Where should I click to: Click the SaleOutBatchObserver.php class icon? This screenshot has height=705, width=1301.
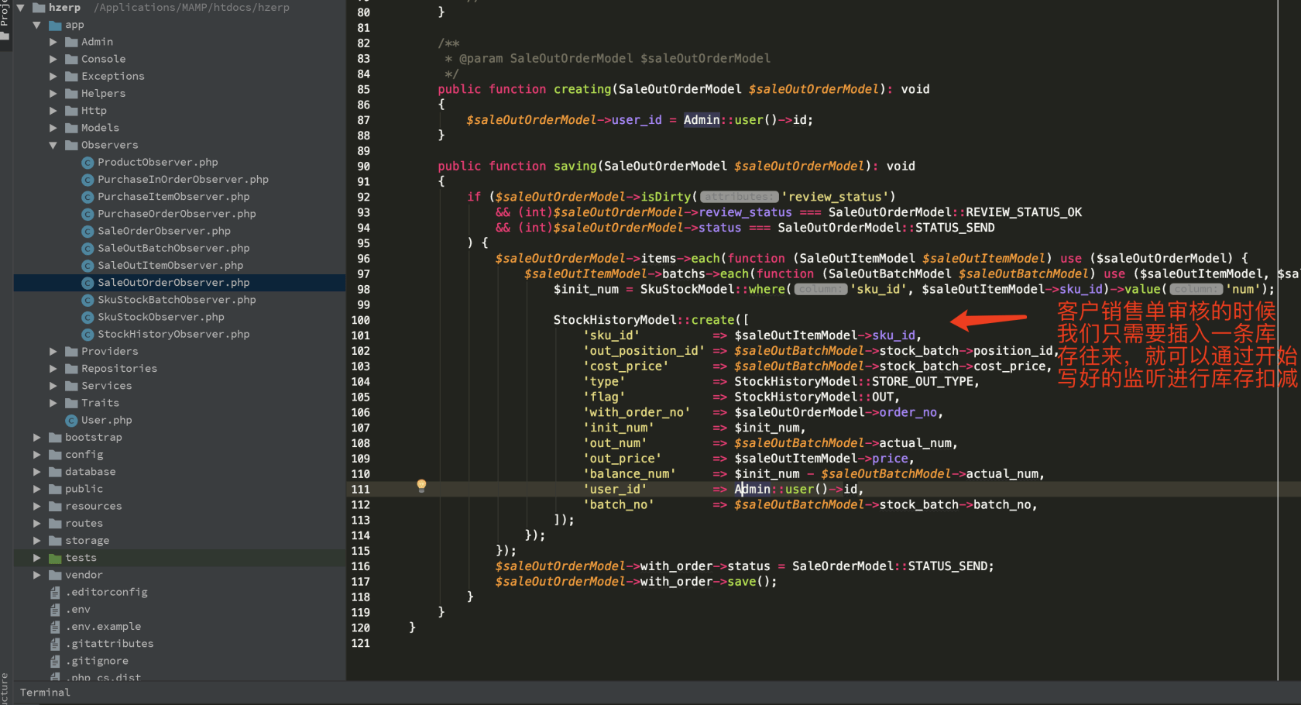coord(88,249)
